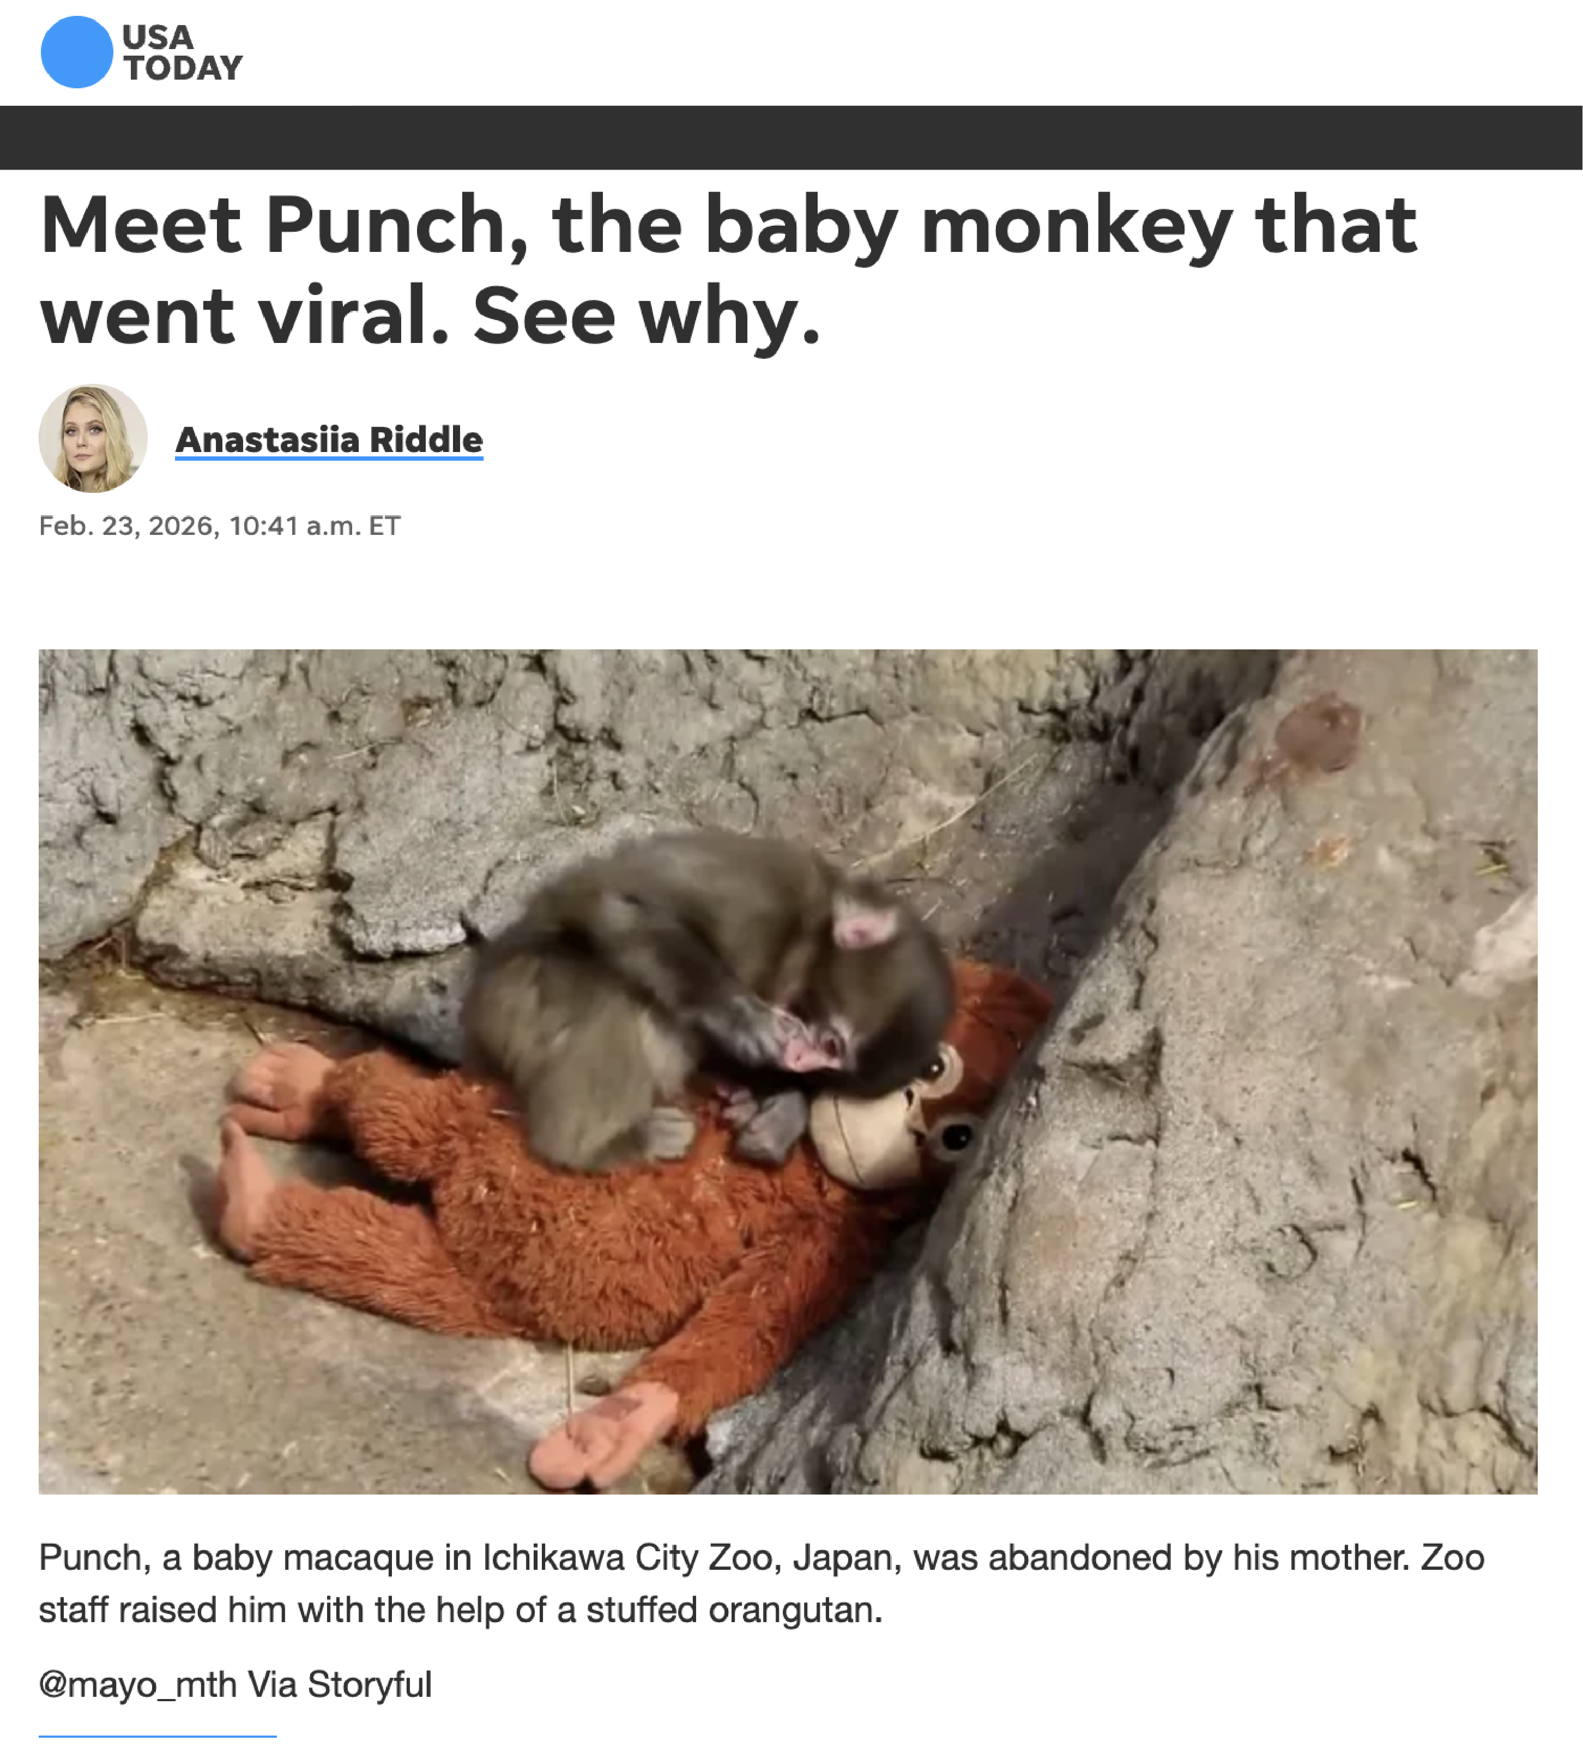Click the @mayo_mth credit handle
1583x1753 pixels.
[x=138, y=1685]
